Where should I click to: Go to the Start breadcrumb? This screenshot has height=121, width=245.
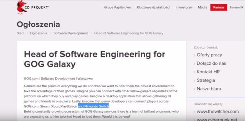point(20,33)
